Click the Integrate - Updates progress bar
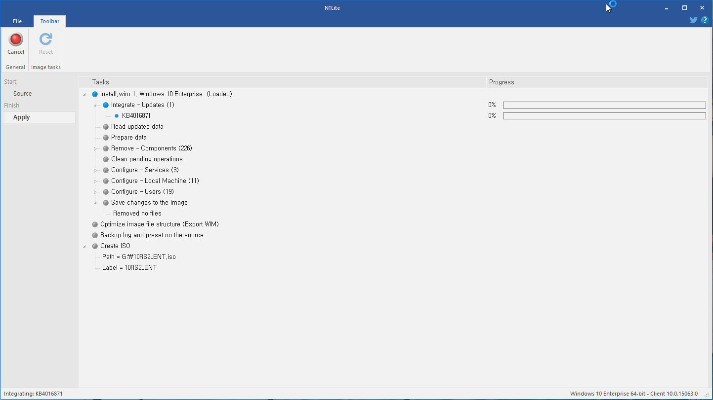 click(x=604, y=105)
